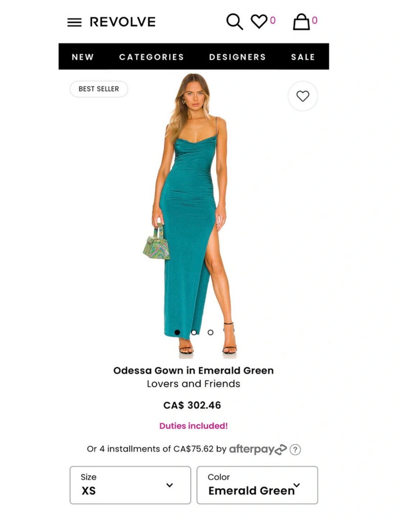Favorite the Odessa Gown with heart button
Image resolution: width=398 pixels, height=518 pixels.
pyautogui.click(x=303, y=96)
